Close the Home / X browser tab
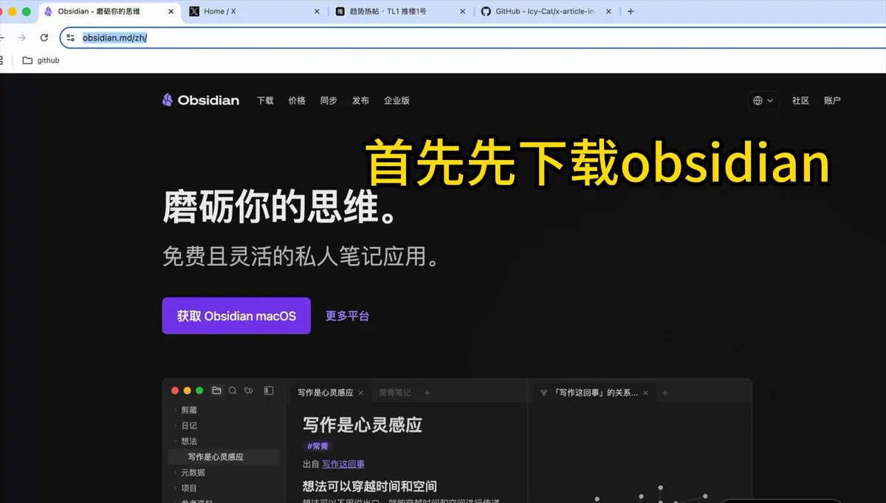886x503 pixels. (317, 11)
